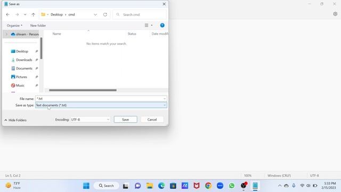Open the Windows Start menu

click(x=86, y=186)
